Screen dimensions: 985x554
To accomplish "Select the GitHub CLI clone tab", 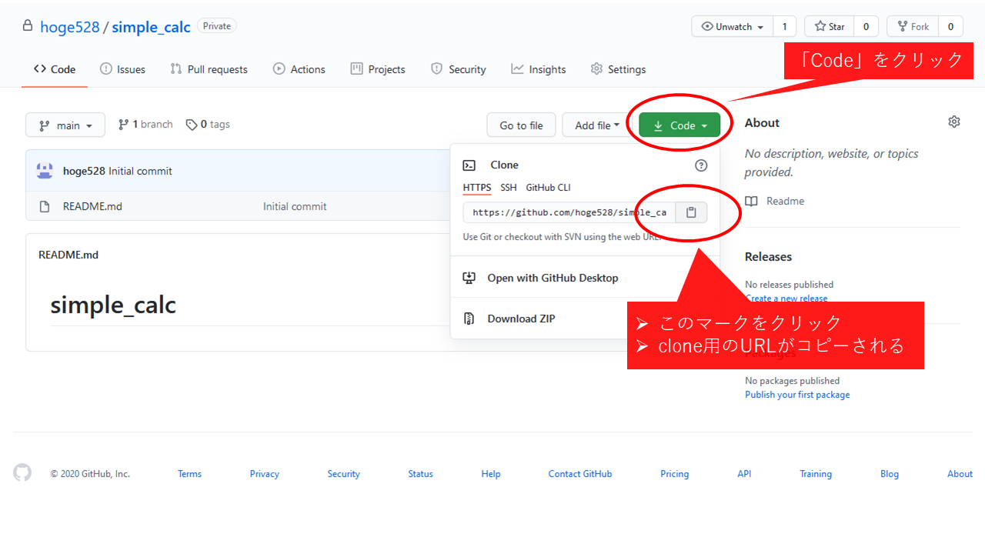I will coord(548,188).
